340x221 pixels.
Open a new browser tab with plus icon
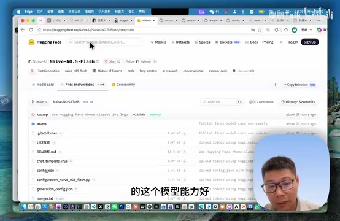coord(319,21)
